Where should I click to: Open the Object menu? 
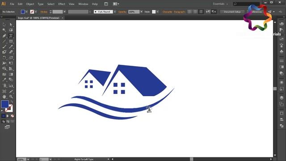click(30, 4)
